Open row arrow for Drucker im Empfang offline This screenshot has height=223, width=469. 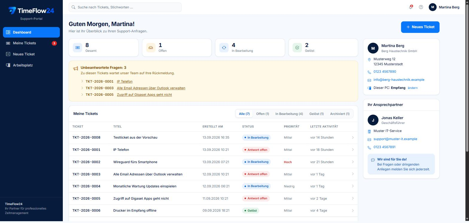click(353, 210)
